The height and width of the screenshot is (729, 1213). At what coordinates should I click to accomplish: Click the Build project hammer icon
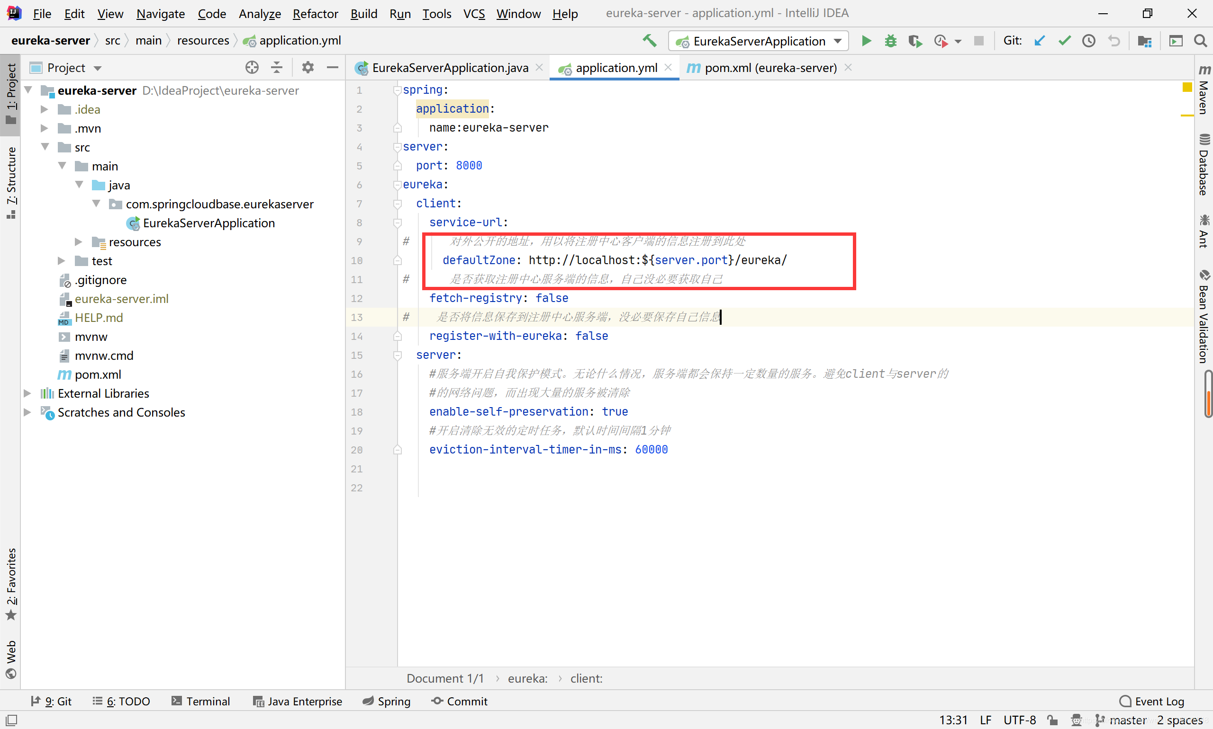coord(650,41)
